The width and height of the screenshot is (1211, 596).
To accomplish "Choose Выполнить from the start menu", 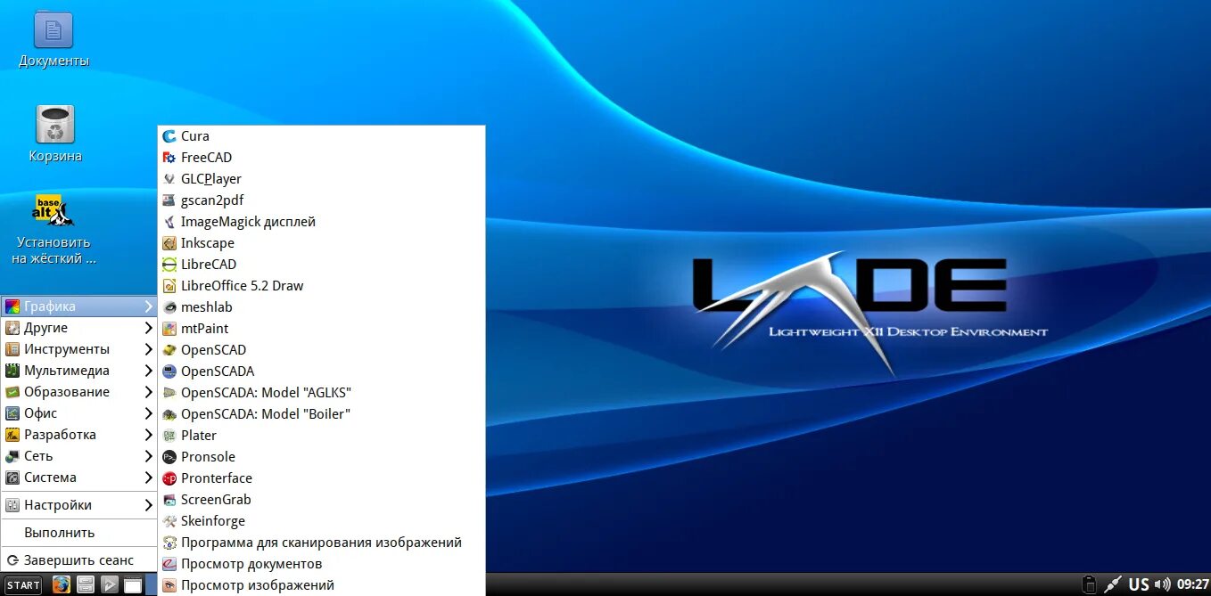I will (x=78, y=533).
